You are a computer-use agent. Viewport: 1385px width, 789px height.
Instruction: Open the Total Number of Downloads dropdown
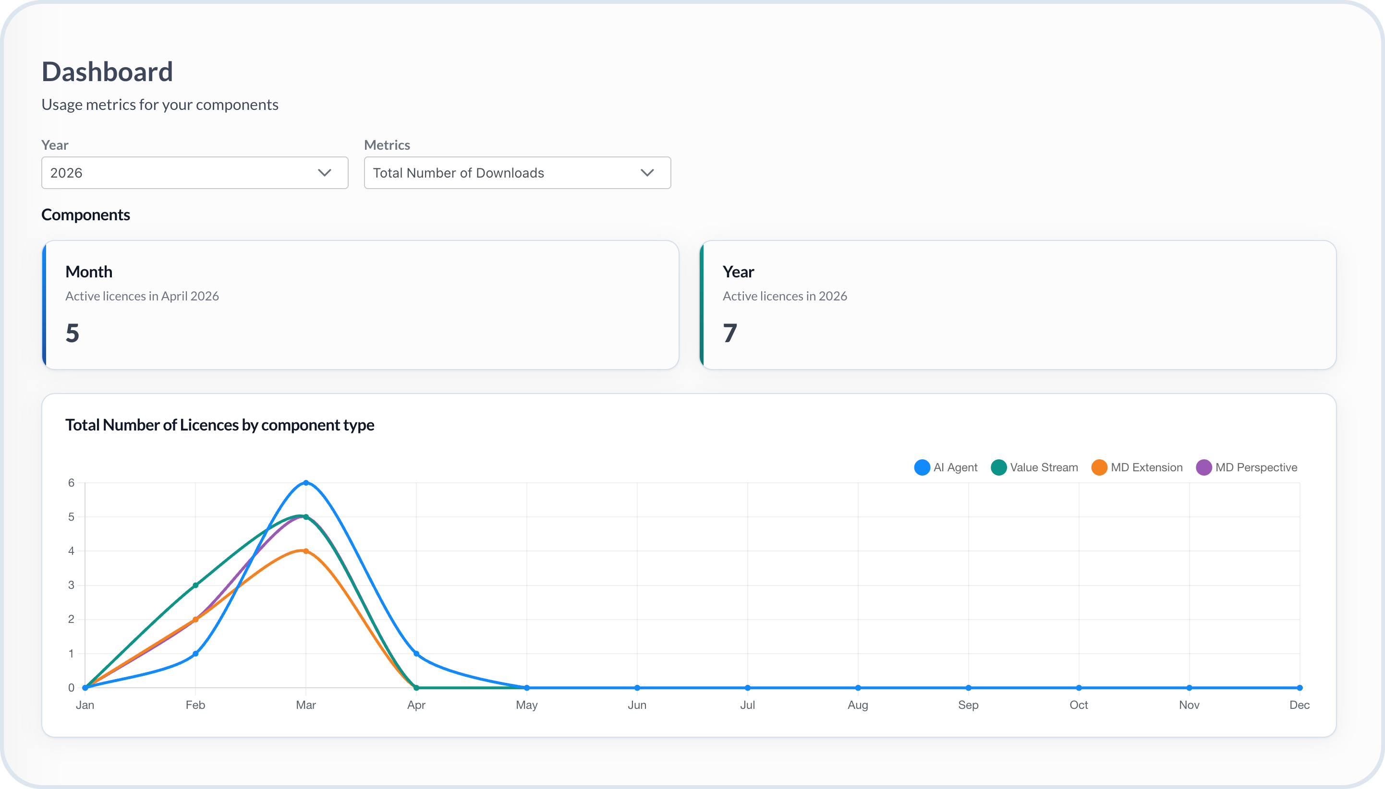(517, 173)
